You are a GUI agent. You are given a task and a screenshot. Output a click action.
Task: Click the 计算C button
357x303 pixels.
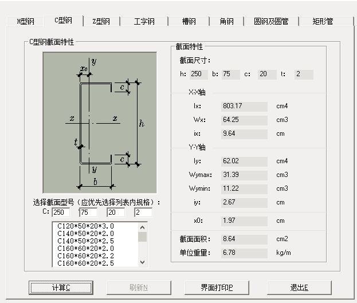(x=61, y=288)
